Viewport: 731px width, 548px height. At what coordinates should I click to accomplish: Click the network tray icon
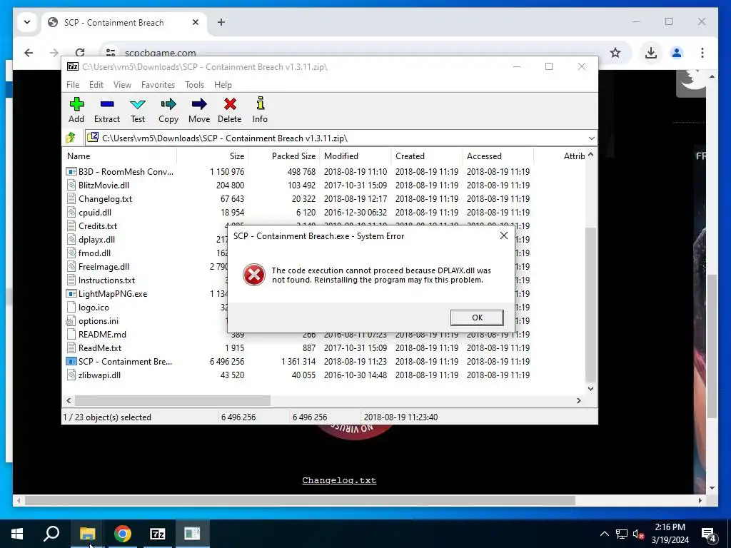(622, 534)
